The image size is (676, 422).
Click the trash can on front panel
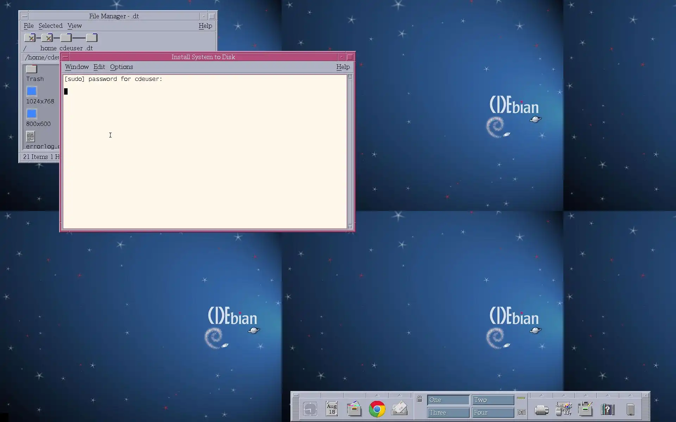(x=631, y=409)
